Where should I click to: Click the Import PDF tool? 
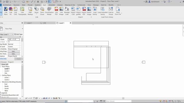tap(84, 11)
